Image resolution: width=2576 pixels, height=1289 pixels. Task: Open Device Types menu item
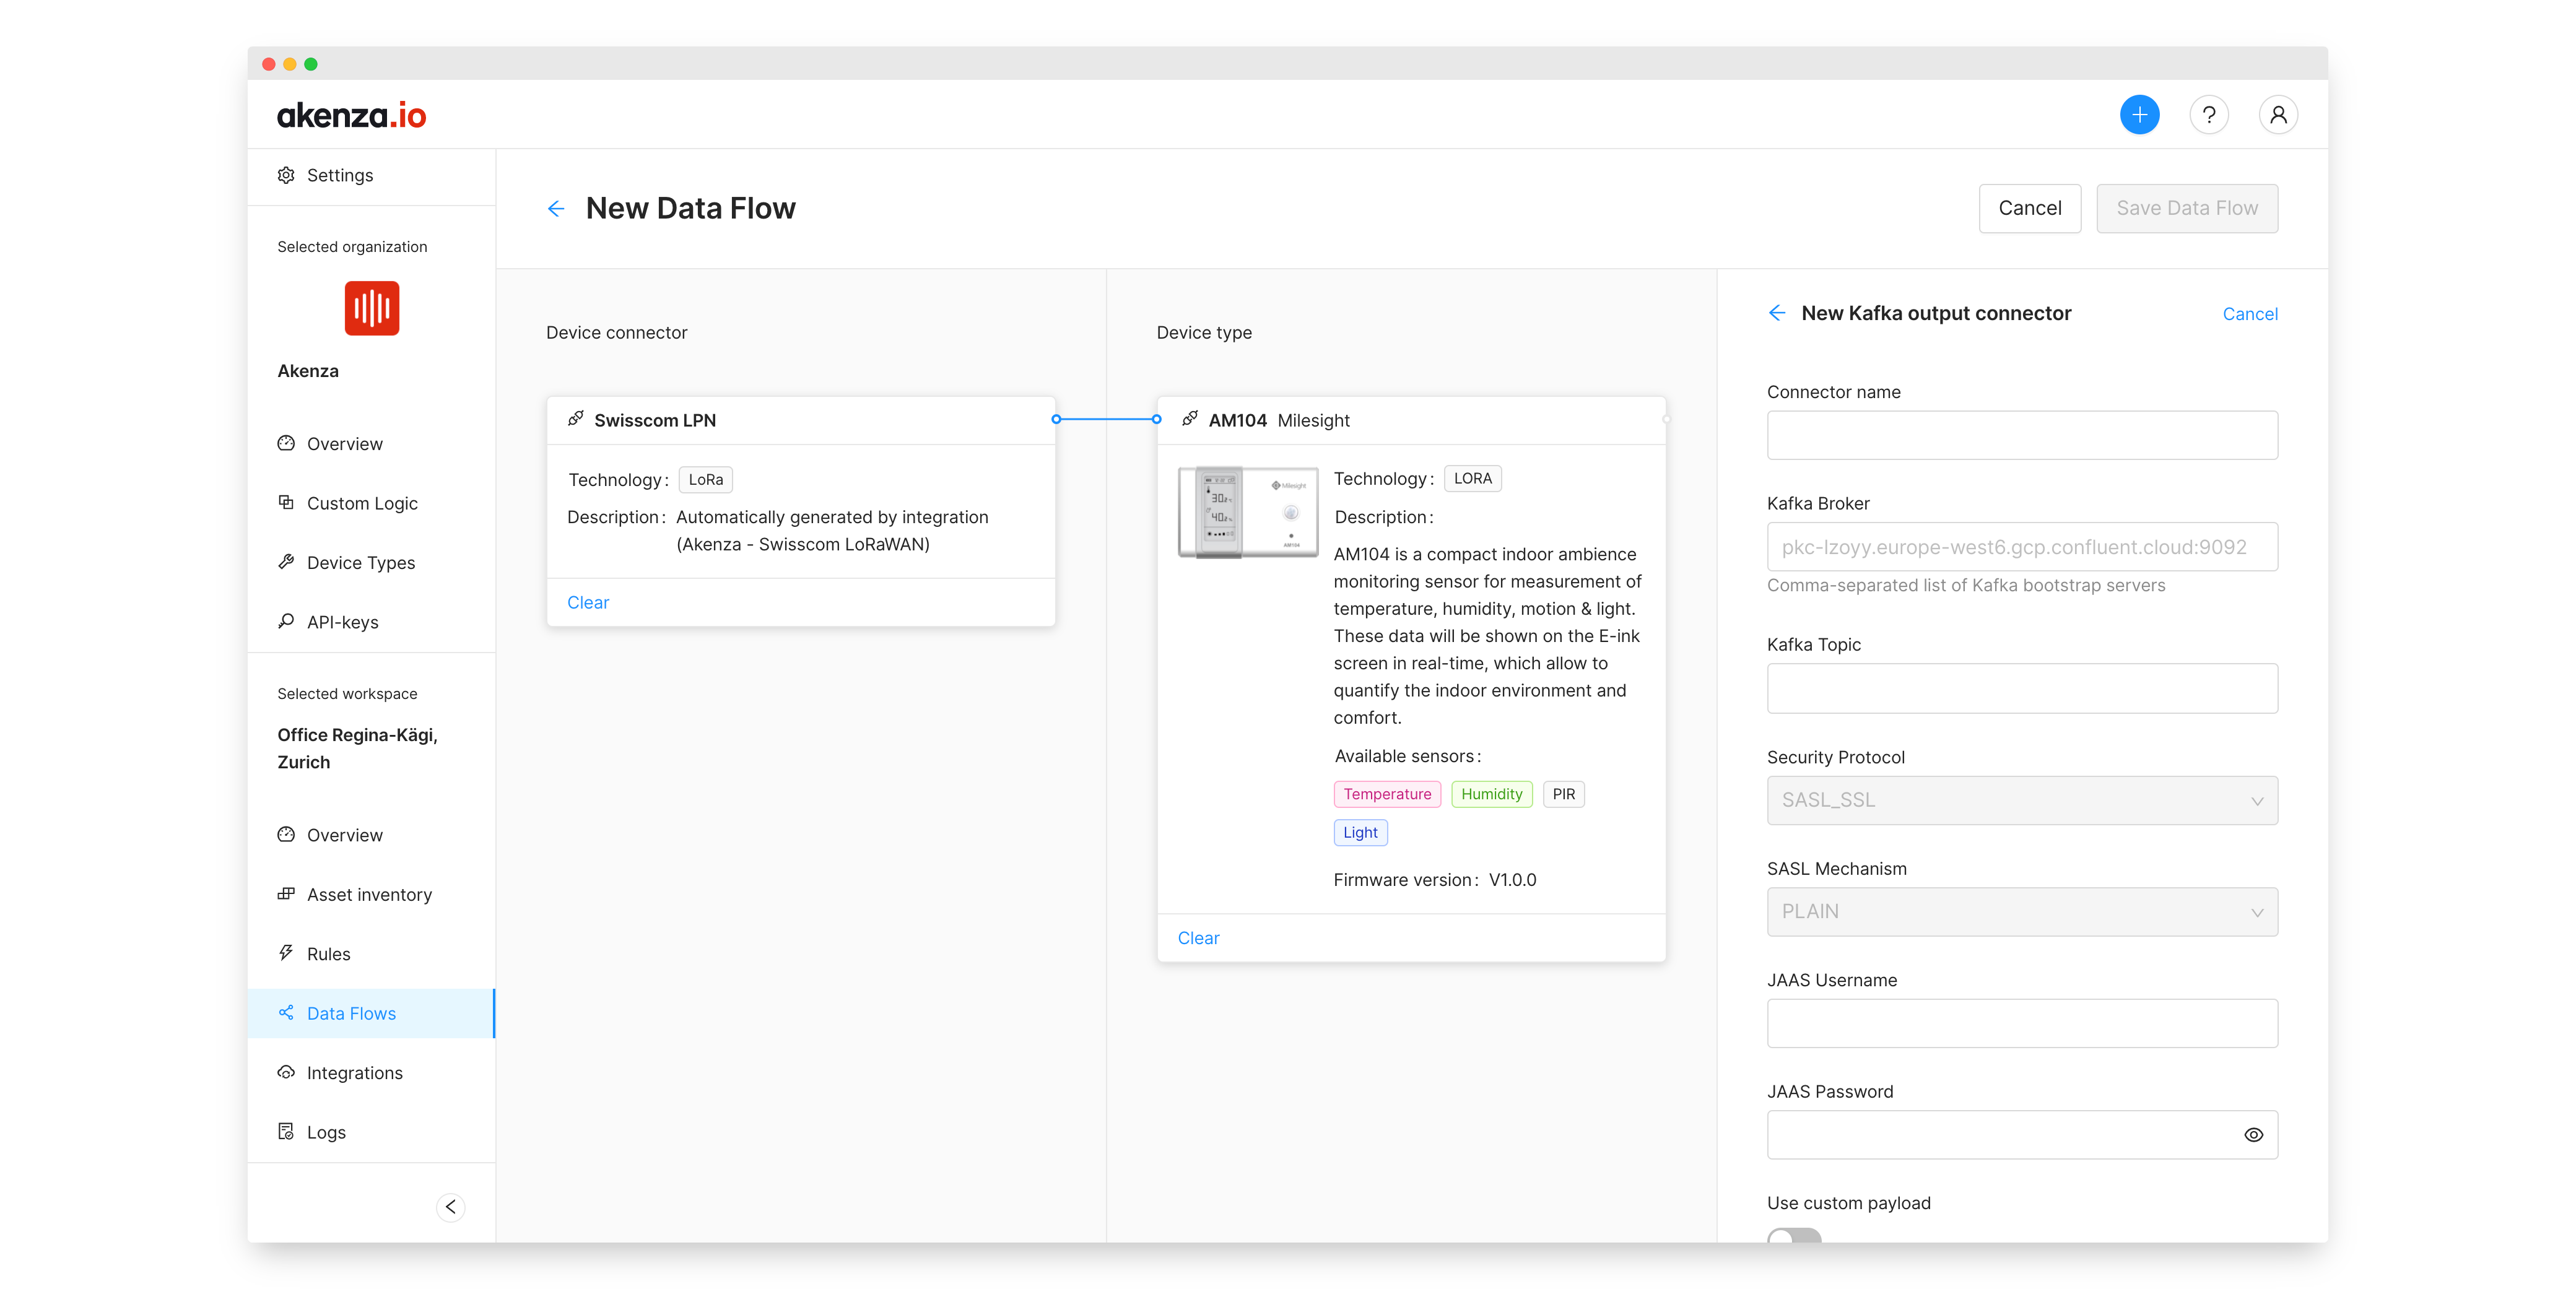click(371, 562)
